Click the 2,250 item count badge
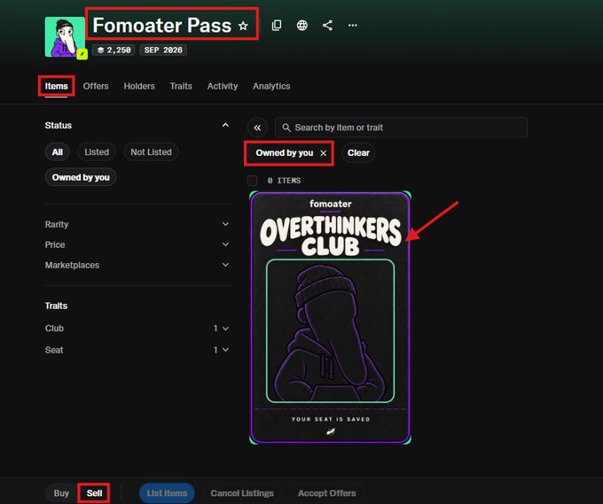 pos(114,50)
